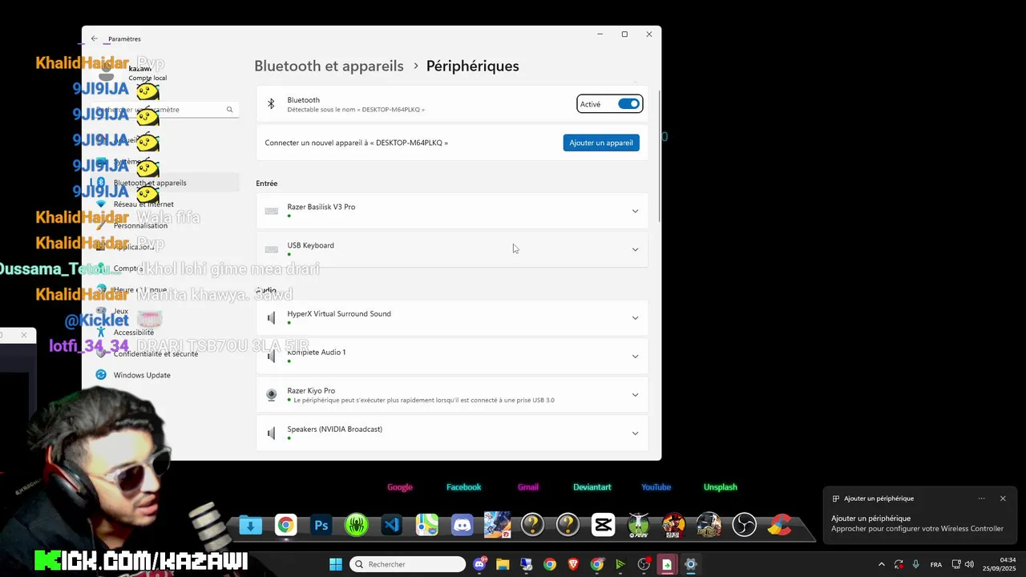This screenshot has width=1026, height=577.
Task: Click the Ajouter un appareil button
Action: [601, 143]
